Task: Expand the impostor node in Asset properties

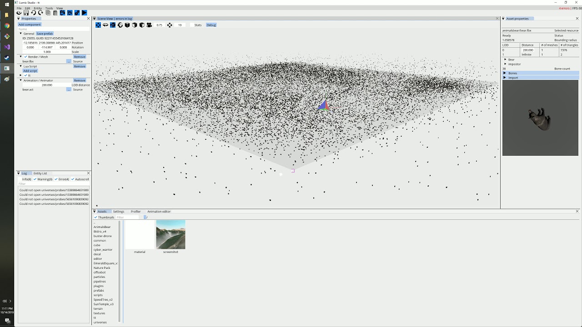Action: click(506, 64)
